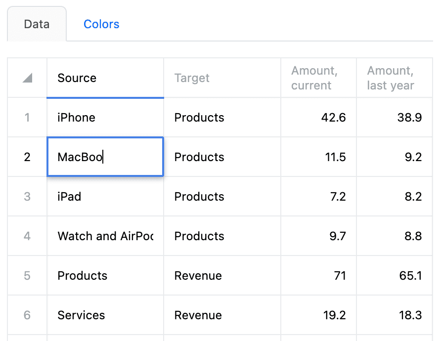Click the MacBoo editing cell input

(x=105, y=157)
